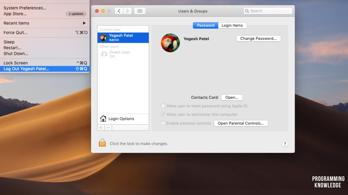Switch to the Password tab
The width and height of the screenshot is (348, 195).
pyautogui.click(x=206, y=25)
